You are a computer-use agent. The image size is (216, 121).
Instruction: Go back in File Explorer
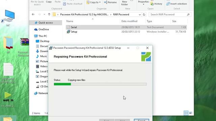33,14
